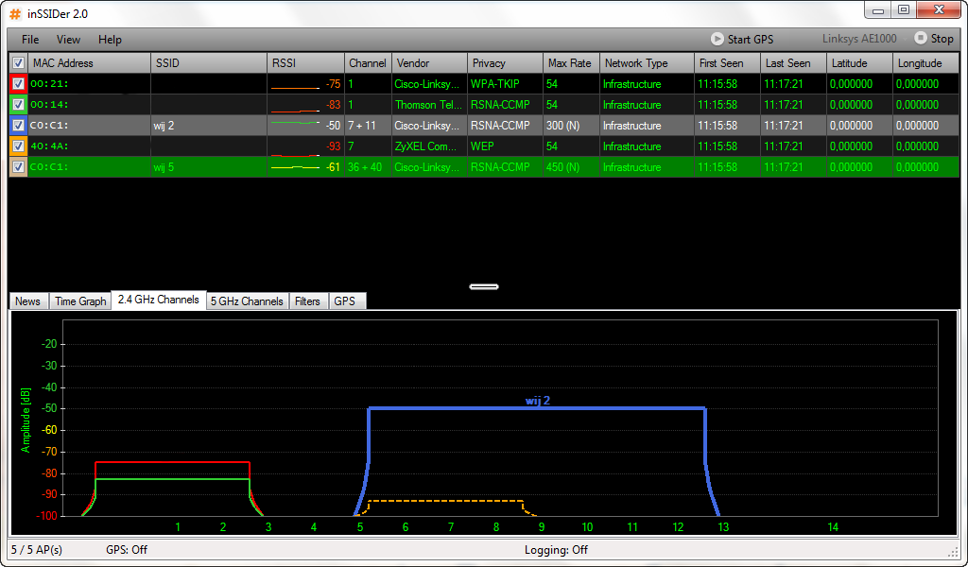
Task: Uncheck the wij 2 network checkbox
Action: pyautogui.click(x=19, y=126)
